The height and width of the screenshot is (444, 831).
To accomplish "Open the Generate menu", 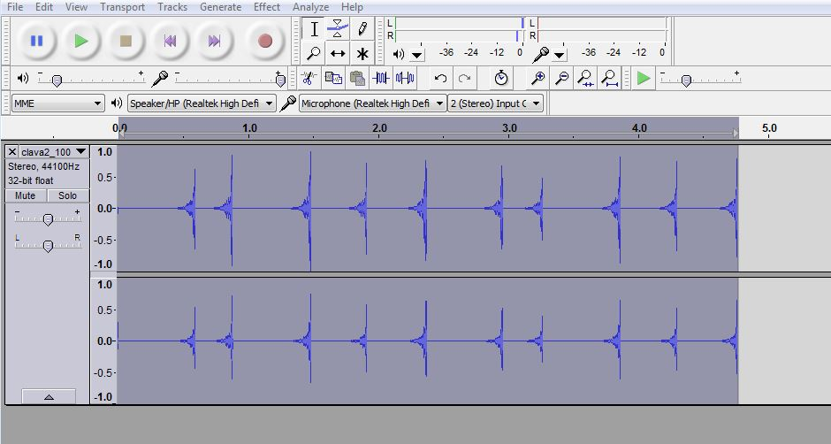I will coord(220,7).
